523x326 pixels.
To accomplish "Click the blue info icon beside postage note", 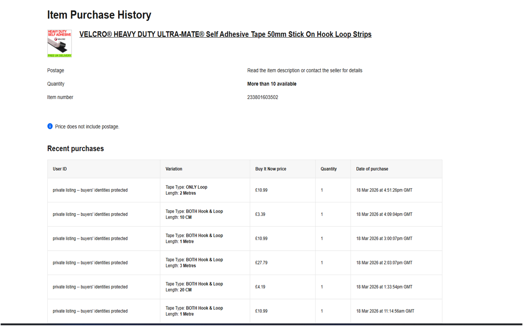I will (50, 126).
